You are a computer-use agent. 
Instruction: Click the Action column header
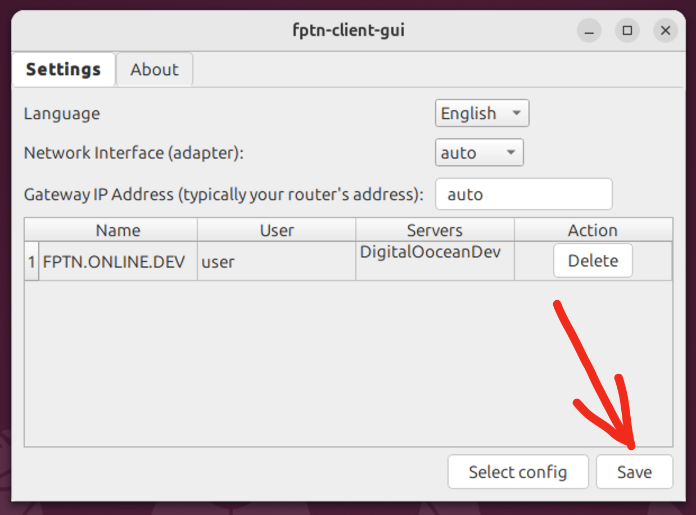coord(593,230)
